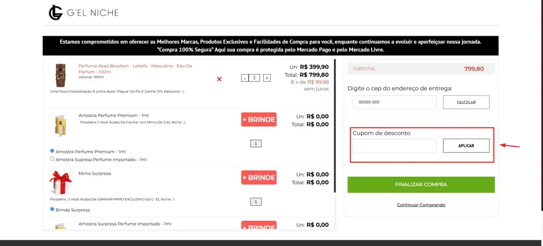Image resolution: width=543 pixels, height=246 pixels.
Task: Click FINALIZAR COMPRA green button
Action: point(421,185)
